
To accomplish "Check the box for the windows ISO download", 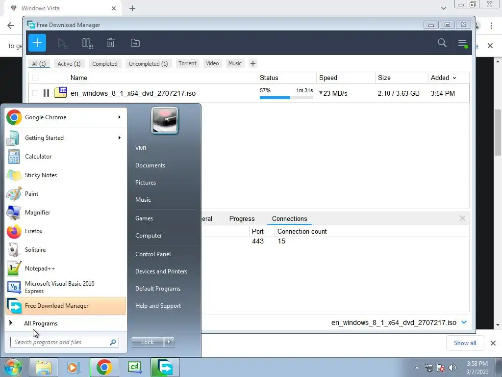I will pyautogui.click(x=35, y=93).
